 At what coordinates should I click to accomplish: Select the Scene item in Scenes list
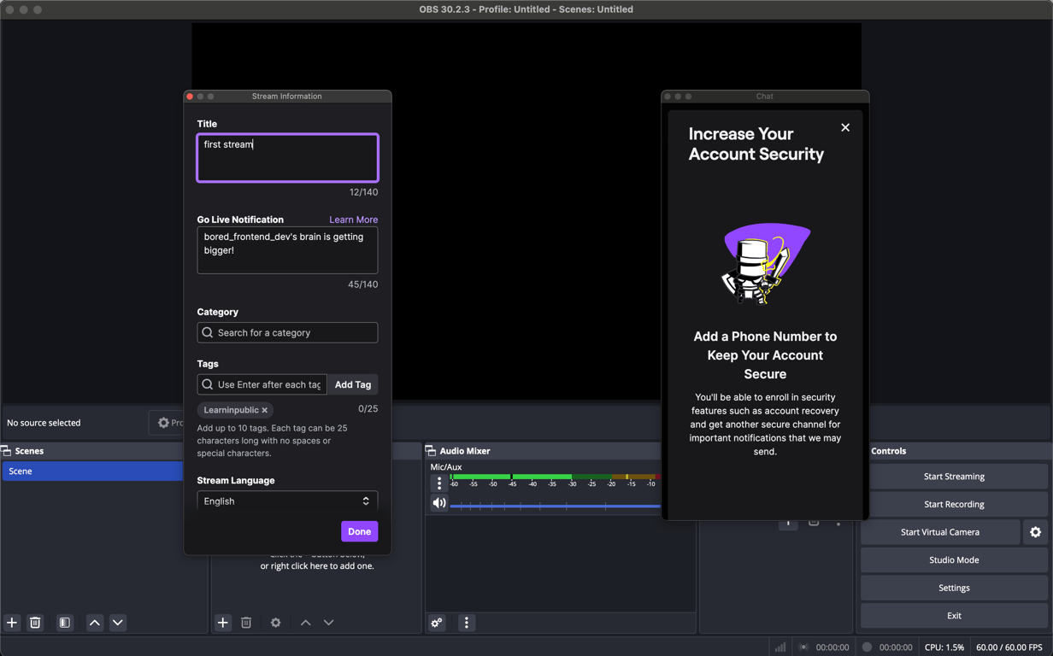click(x=92, y=471)
